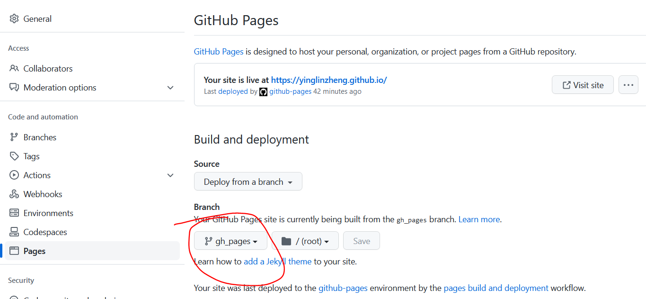The width and height of the screenshot is (646, 299).
Task: Open pages build and deployment workflow link
Action: pos(496,288)
